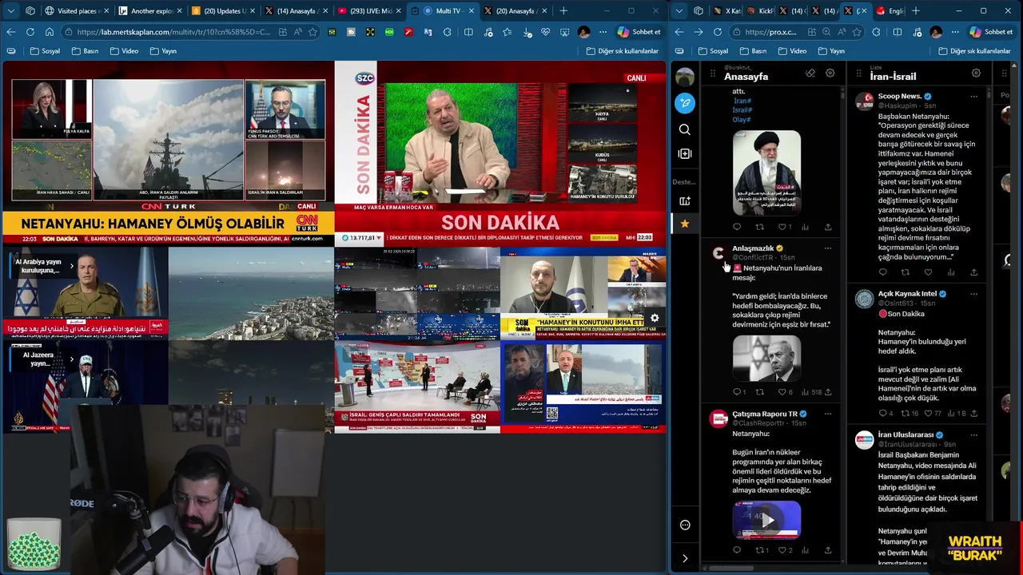The width and height of the screenshot is (1023, 575).
Task: Add a new column in X Pro
Action: pyautogui.click(x=685, y=153)
